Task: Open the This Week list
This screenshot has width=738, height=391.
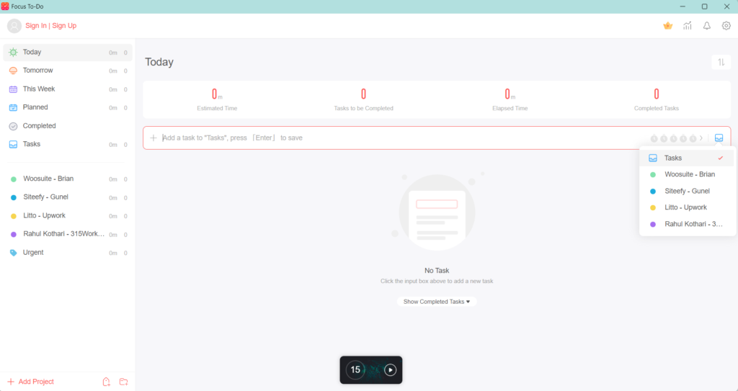Action: 68,89
